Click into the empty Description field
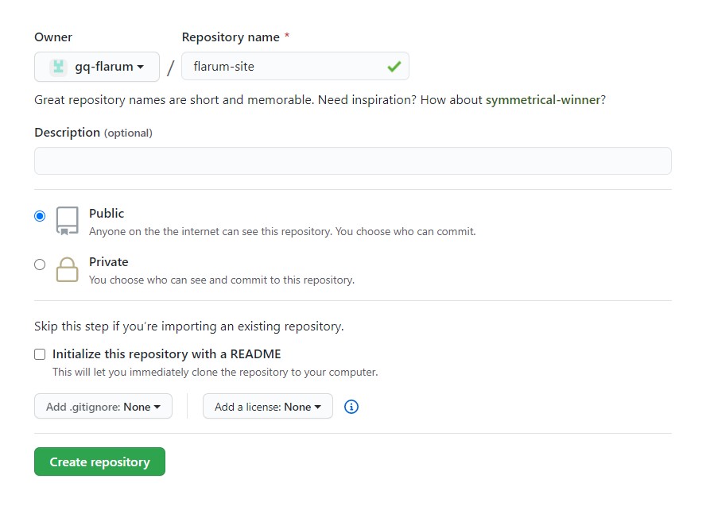710x506 pixels. pyautogui.click(x=352, y=161)
